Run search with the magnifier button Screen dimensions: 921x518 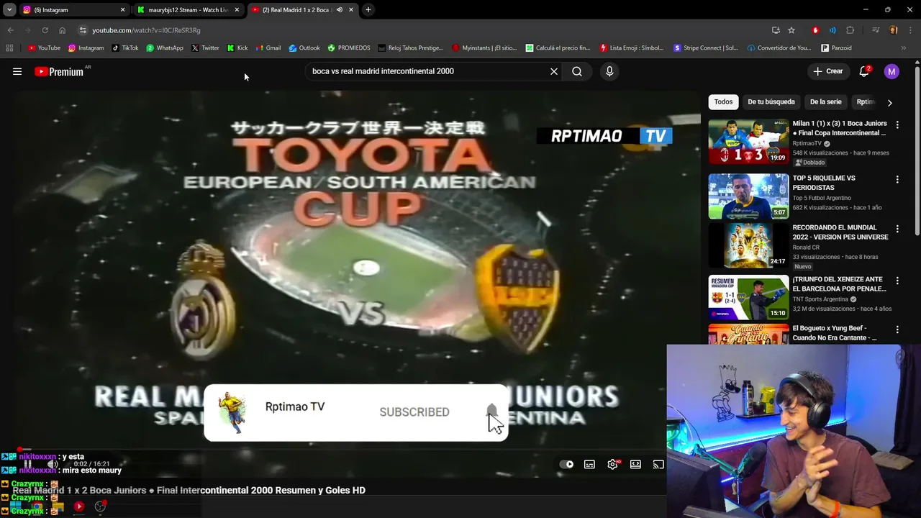(x=577, y=71)
